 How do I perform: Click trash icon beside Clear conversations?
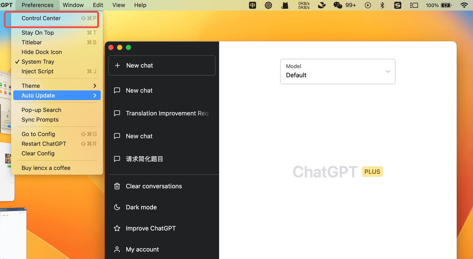pyautogui.click(x=117, y=186)
